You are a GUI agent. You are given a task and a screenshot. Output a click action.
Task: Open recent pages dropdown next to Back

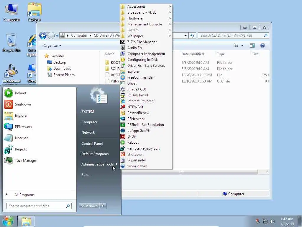(x=57, y=36)
